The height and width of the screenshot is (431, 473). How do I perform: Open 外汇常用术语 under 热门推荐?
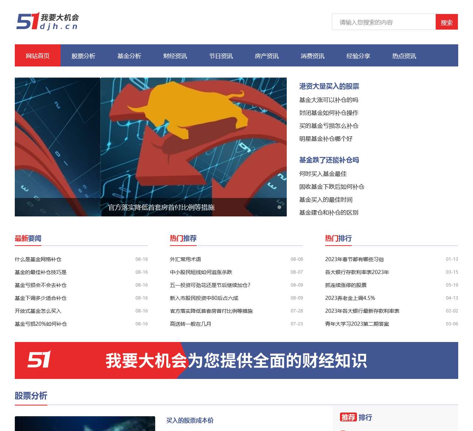(x=186, y=259)
